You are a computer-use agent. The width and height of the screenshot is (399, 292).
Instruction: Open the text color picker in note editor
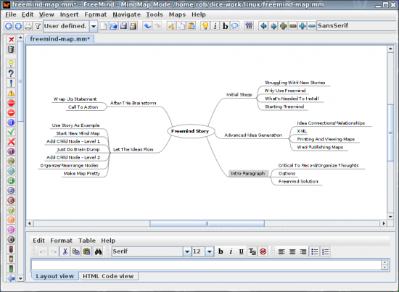252,251
